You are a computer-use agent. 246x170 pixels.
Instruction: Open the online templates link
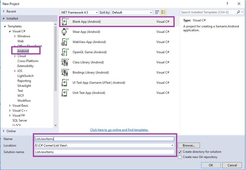[x=119, y=130]
